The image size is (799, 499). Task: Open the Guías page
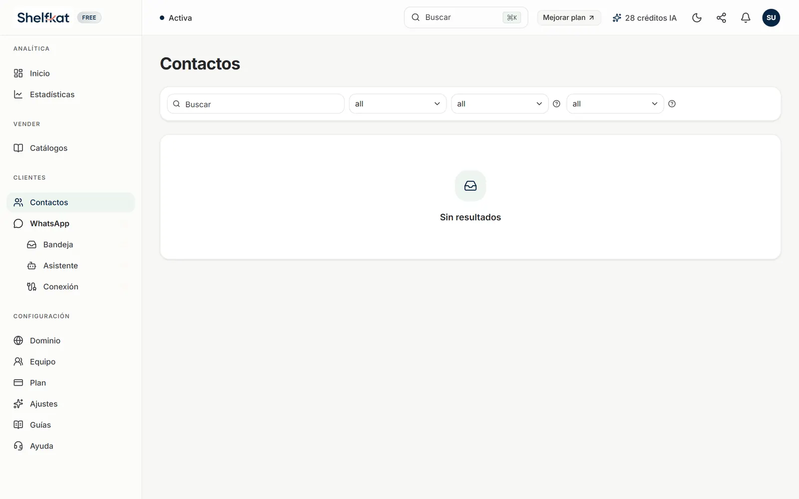pyautogui.click(x=71, y=425)
